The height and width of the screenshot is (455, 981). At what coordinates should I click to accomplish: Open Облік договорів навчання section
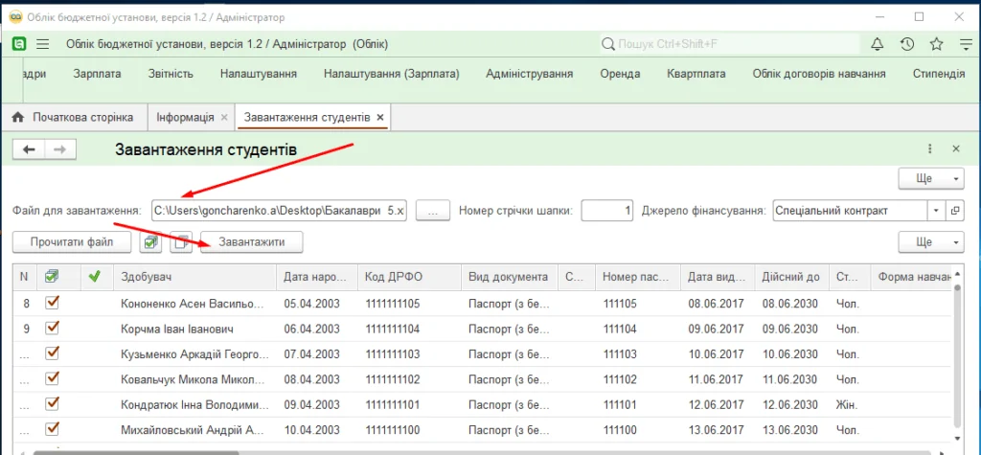[819, 74]
